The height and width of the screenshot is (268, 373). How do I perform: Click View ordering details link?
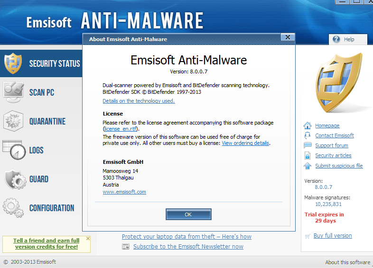[245, 143]
